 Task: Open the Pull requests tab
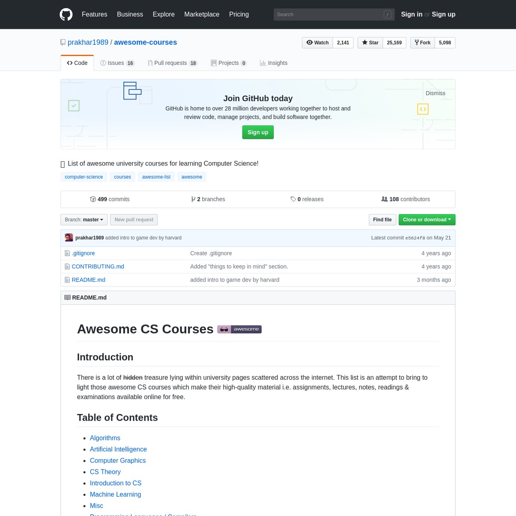tap(172, 63)
